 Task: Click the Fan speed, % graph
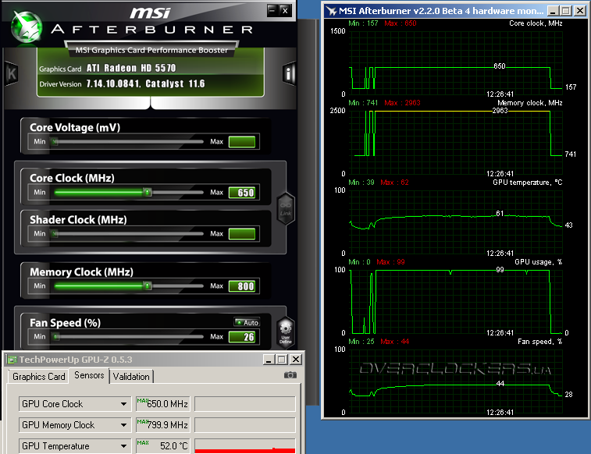point(456,381)
